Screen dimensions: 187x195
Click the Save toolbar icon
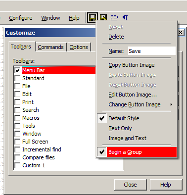93,18
